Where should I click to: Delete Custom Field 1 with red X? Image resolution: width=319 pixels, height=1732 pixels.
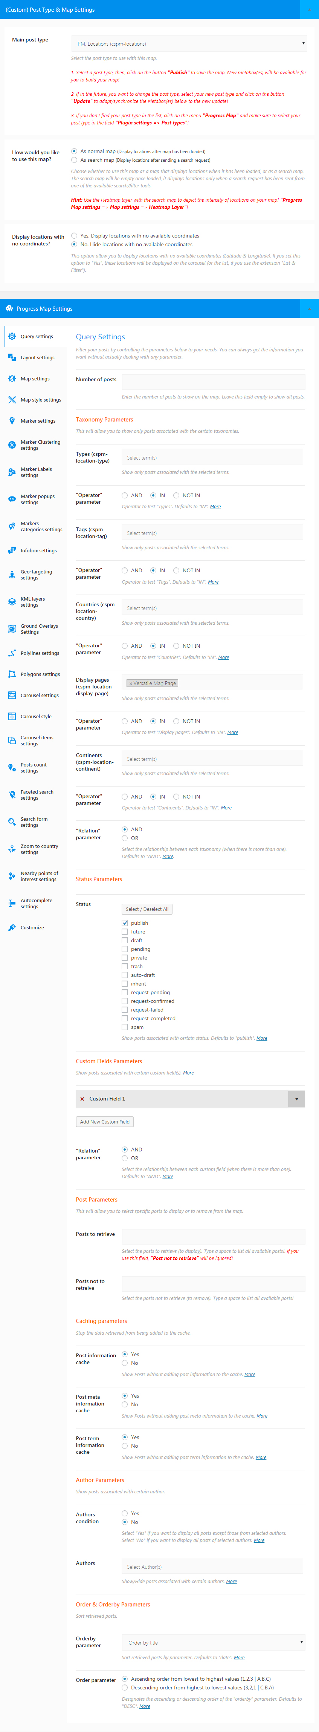[x=82, y=1099]
